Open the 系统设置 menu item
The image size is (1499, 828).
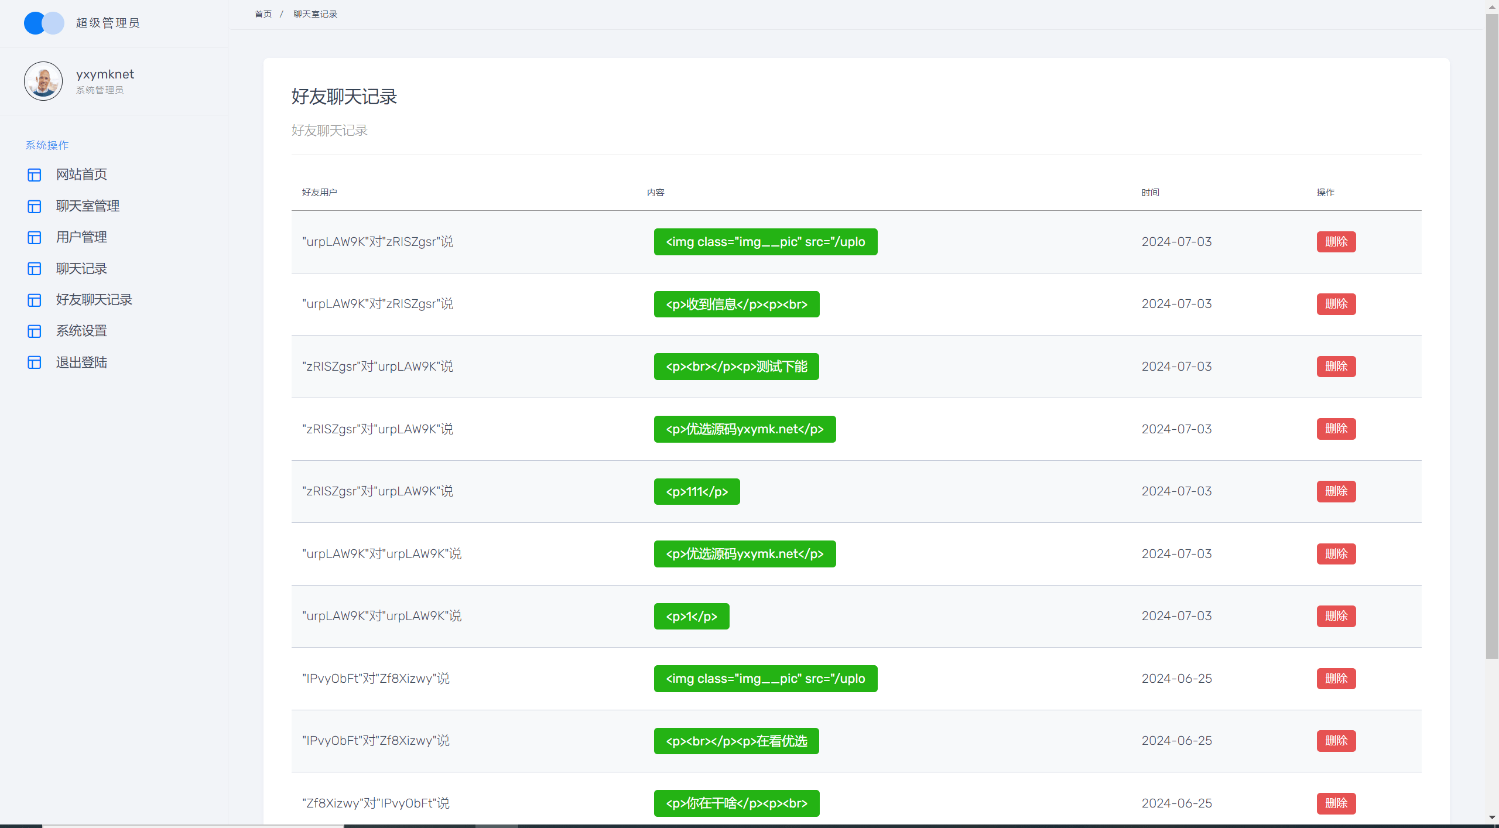(x=81, y=331)
